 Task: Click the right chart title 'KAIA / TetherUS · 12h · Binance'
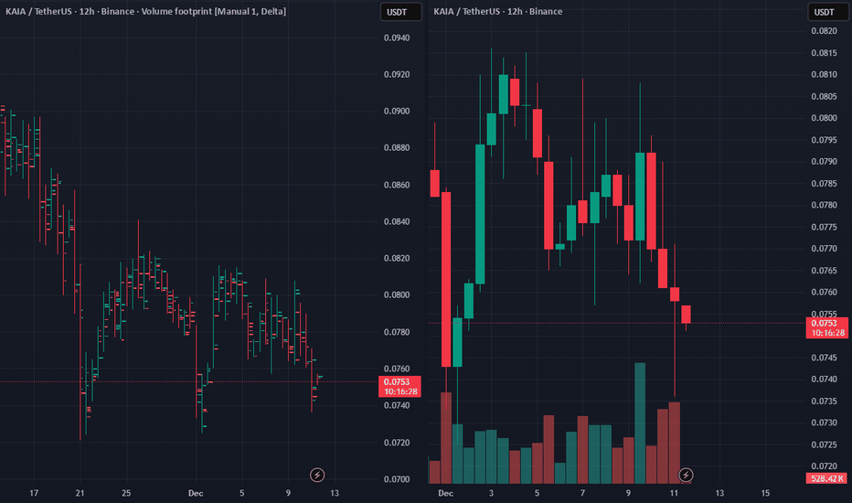[497, 11]
